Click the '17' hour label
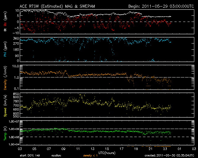This screenshot has width=198, height=158. (x=122, y=149)
